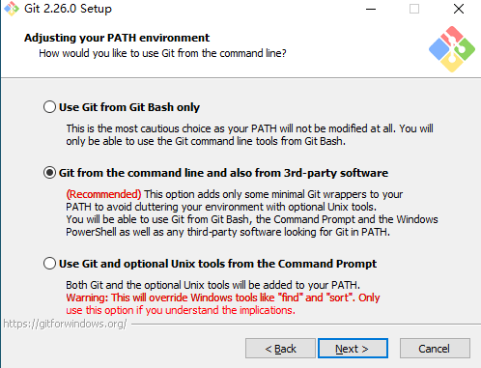Click the large Git for Windows logo

[x=452, y=49]
